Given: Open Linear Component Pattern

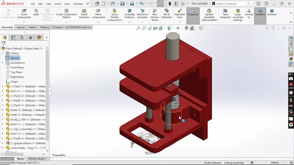Looking at the screenshot, I should 67,14.
